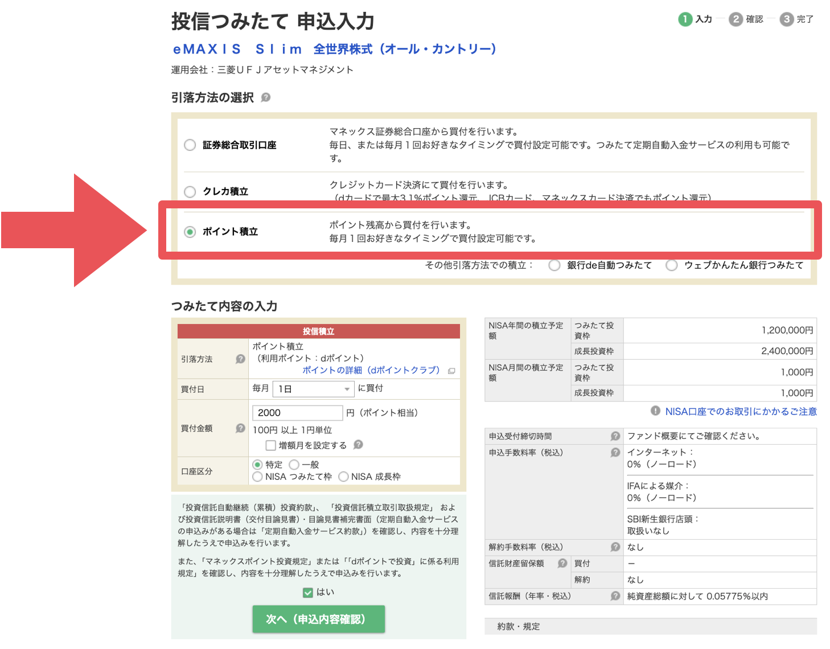Click the 買付金額 input field showing 2000
This screenshot has width=830, height=649.
(297, 413)
